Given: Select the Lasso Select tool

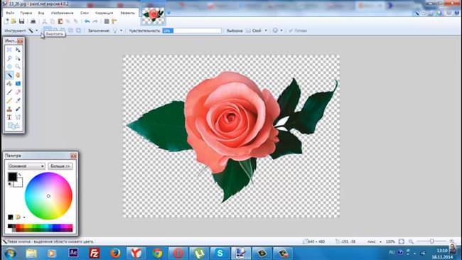Looking at the screenshot, I should tap(9, 58).
